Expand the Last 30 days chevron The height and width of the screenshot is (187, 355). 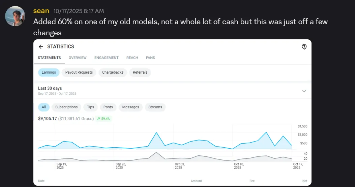304,91
